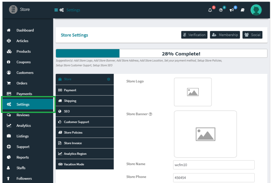Click the Store Name input field
Screen dimensions: 273x183
pos(214,165)
